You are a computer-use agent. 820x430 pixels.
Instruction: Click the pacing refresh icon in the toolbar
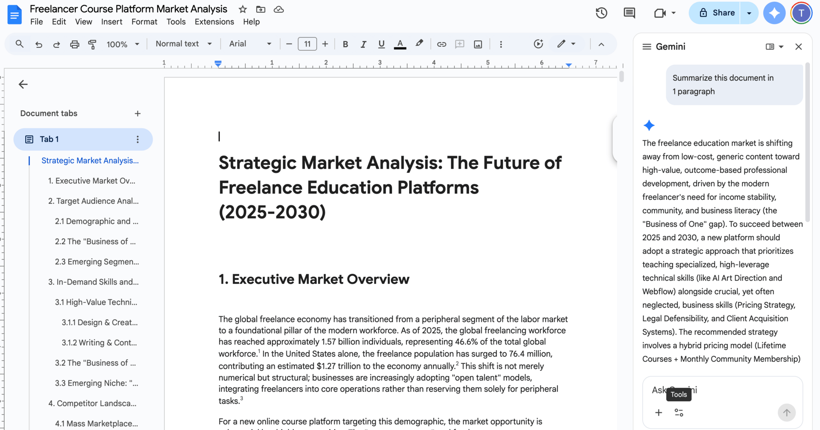(x=538, y=44)
